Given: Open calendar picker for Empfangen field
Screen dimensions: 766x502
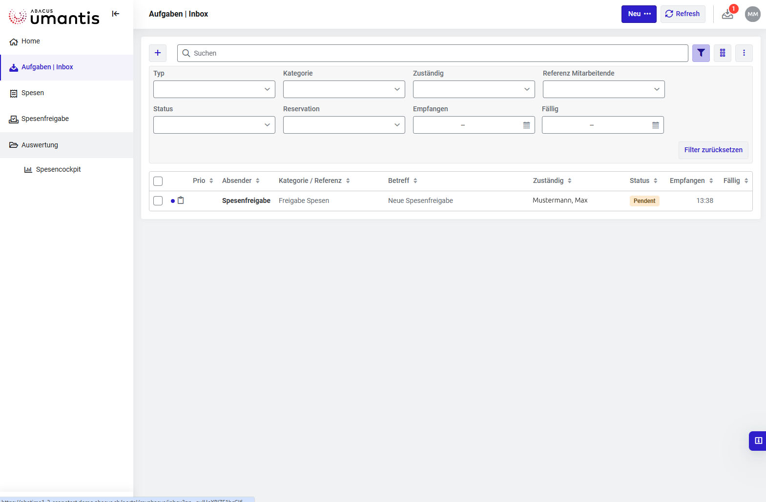Looking at the screenshot, I should pyautogui.click(x=526, y=125).
